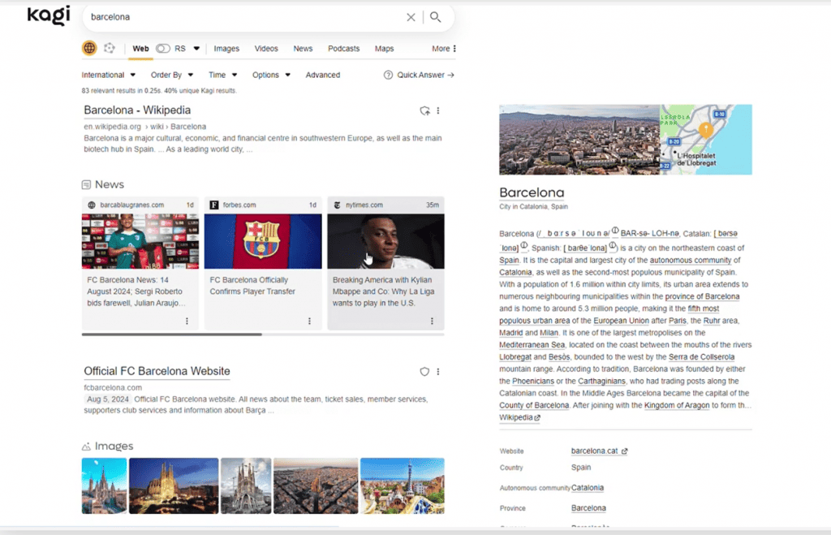The width and height of the screenshot is (831, 535).
Task: Open the European Union link
Action: (x=621, y=320)
